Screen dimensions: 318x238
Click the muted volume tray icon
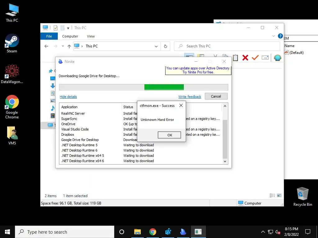pos(278,232)
